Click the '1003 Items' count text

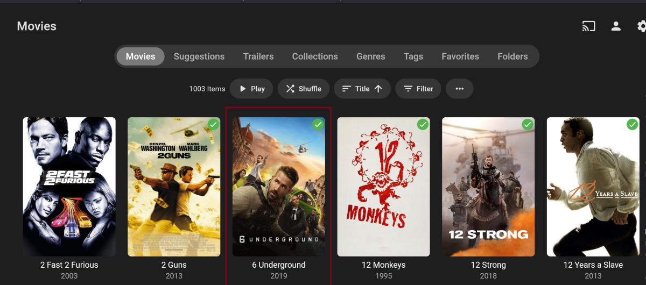(x=207, y=89)
